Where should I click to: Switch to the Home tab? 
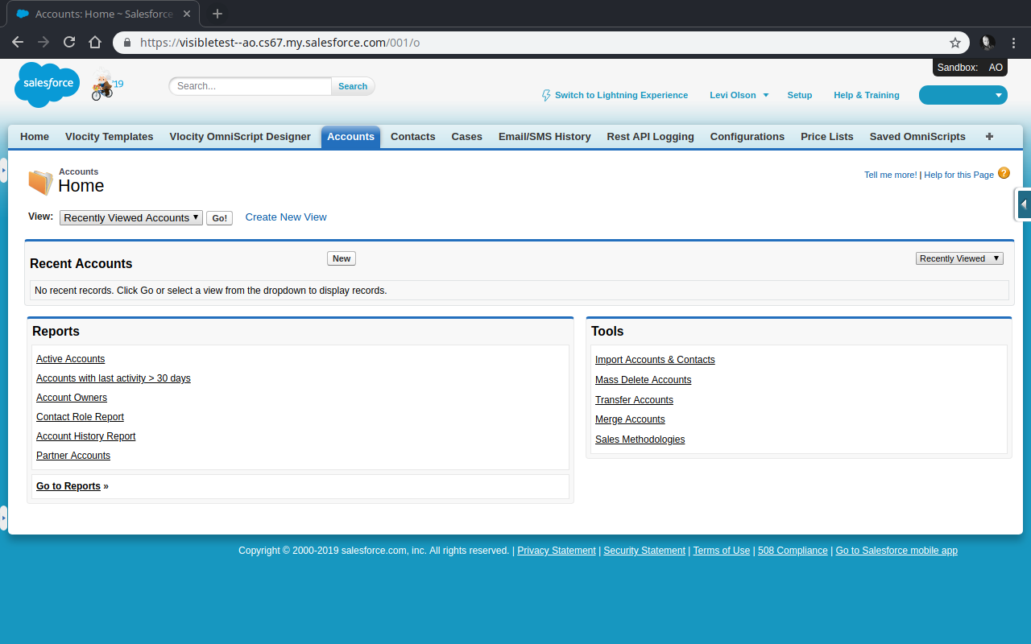tap(35, 137)
